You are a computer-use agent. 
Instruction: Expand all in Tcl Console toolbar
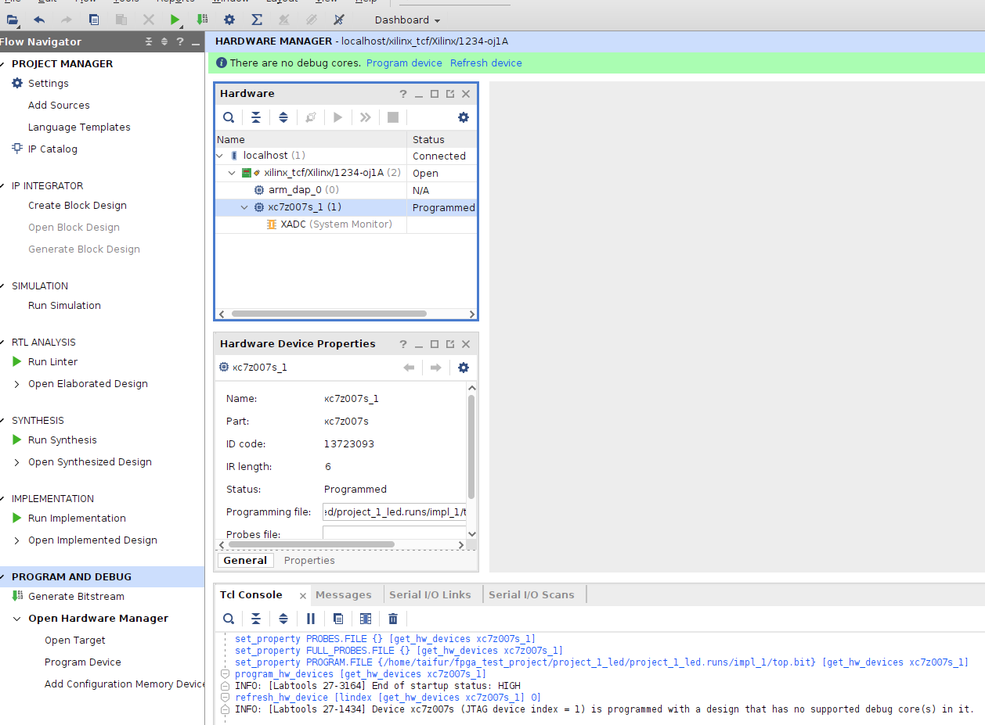point(283,619)
